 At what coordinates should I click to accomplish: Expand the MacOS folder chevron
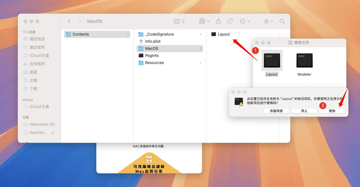pos(200,49)
